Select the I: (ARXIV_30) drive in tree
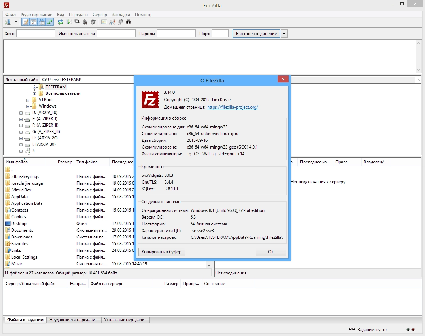This screenshot has height=336, width=425. click(44, 144)
